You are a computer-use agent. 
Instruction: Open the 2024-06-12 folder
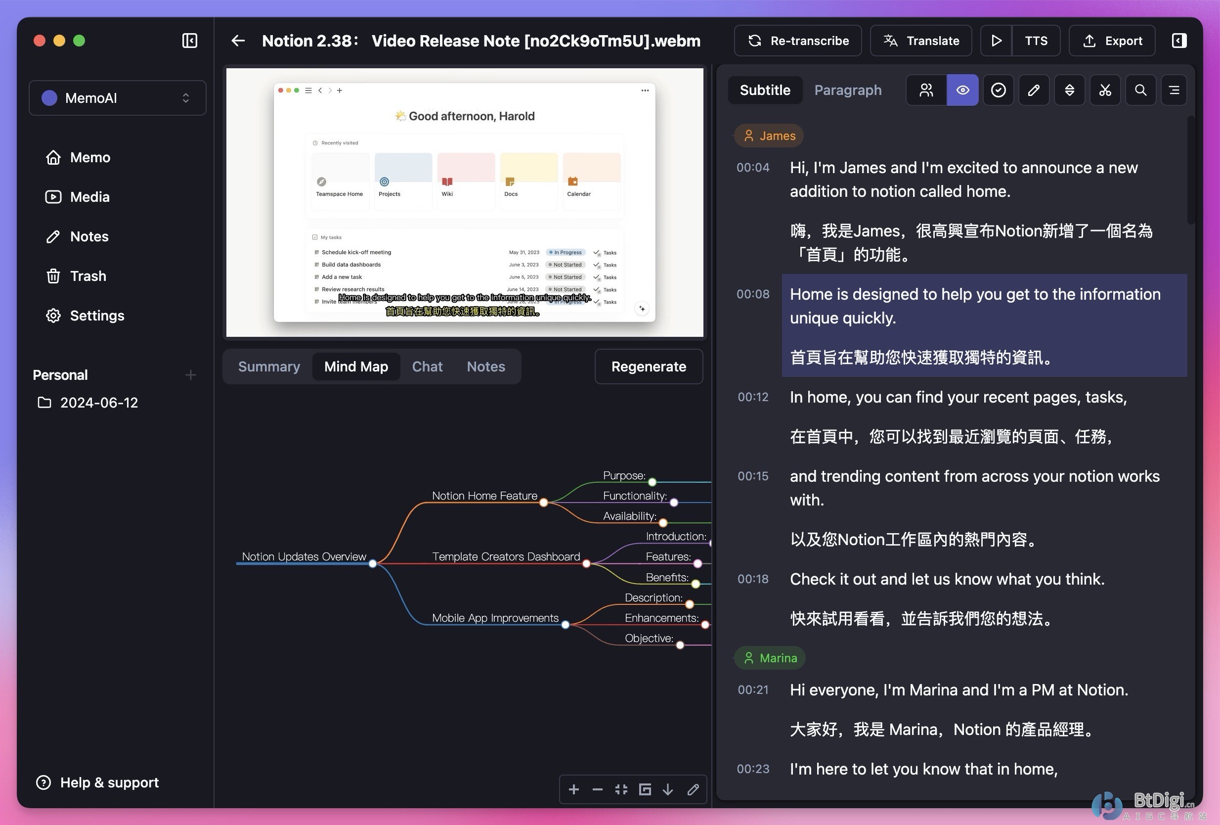(100, 402)
